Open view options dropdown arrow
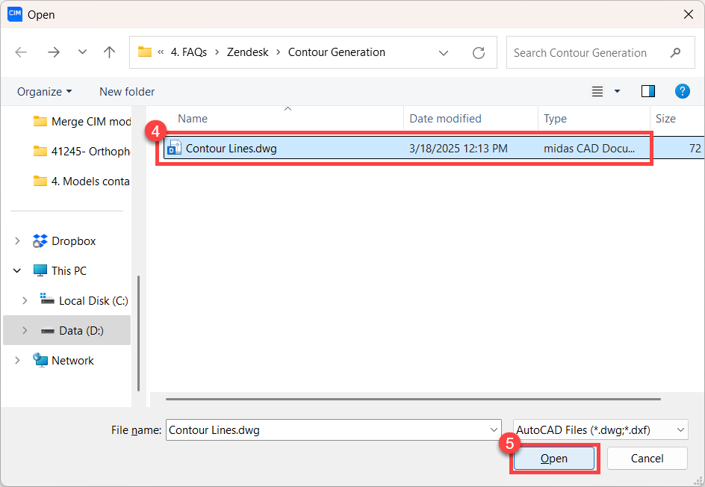 [x=617, y=92]
